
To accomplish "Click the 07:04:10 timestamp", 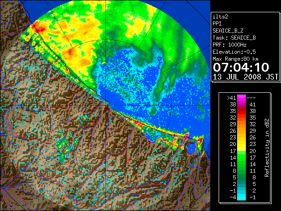I will (x=241, y=67).
